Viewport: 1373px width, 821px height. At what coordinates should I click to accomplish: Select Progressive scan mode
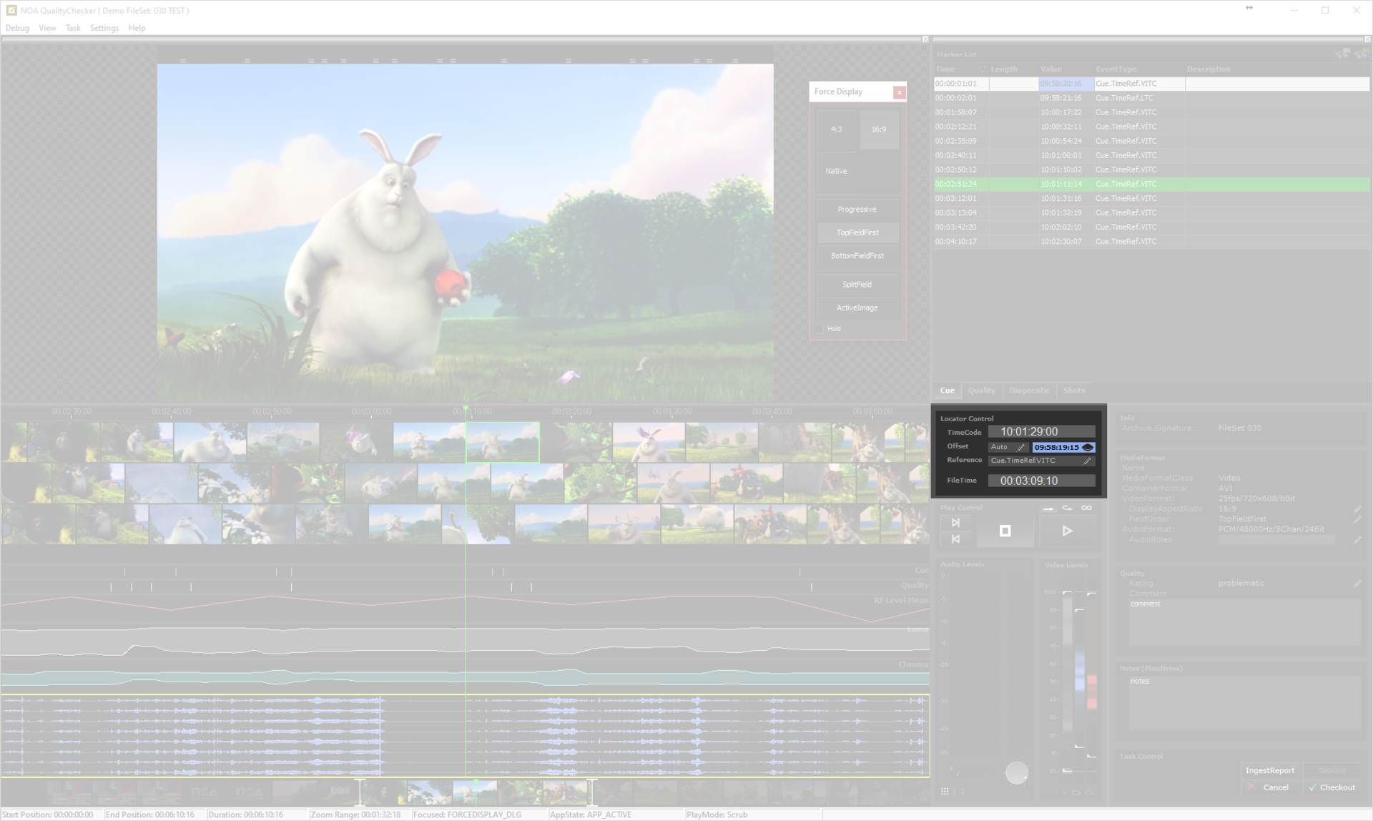(x=857, y=210)
